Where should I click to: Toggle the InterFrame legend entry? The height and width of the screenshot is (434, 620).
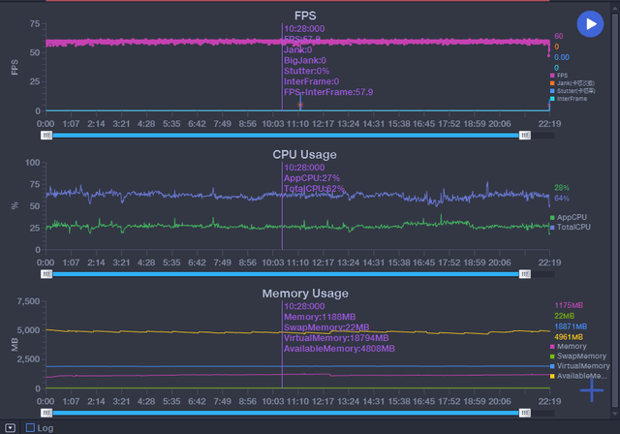(572, 98)
